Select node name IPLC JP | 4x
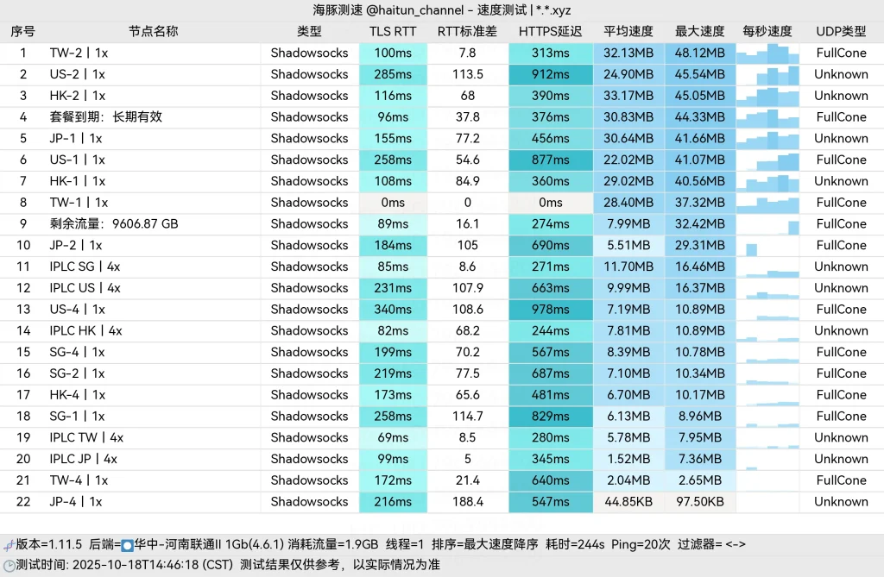884x577 pixels. click(84, 459)
